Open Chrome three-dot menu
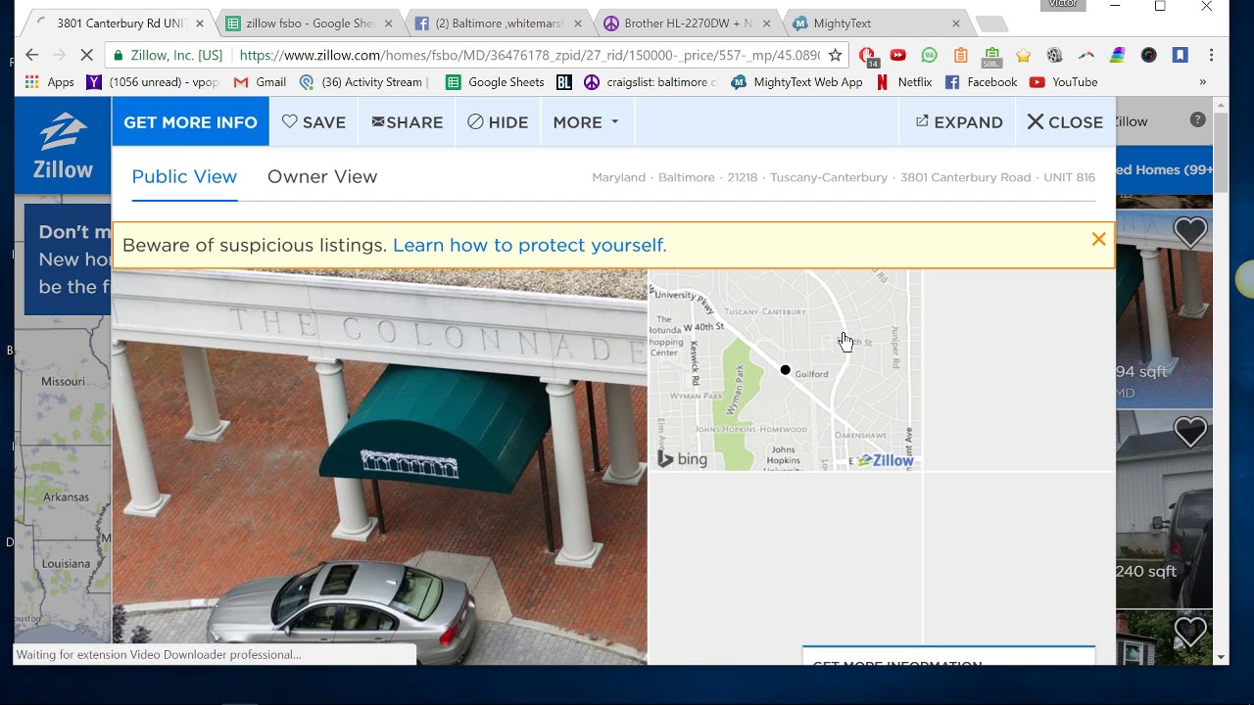Viewport: 1254px width, 705px height. tap(1211, 55)
